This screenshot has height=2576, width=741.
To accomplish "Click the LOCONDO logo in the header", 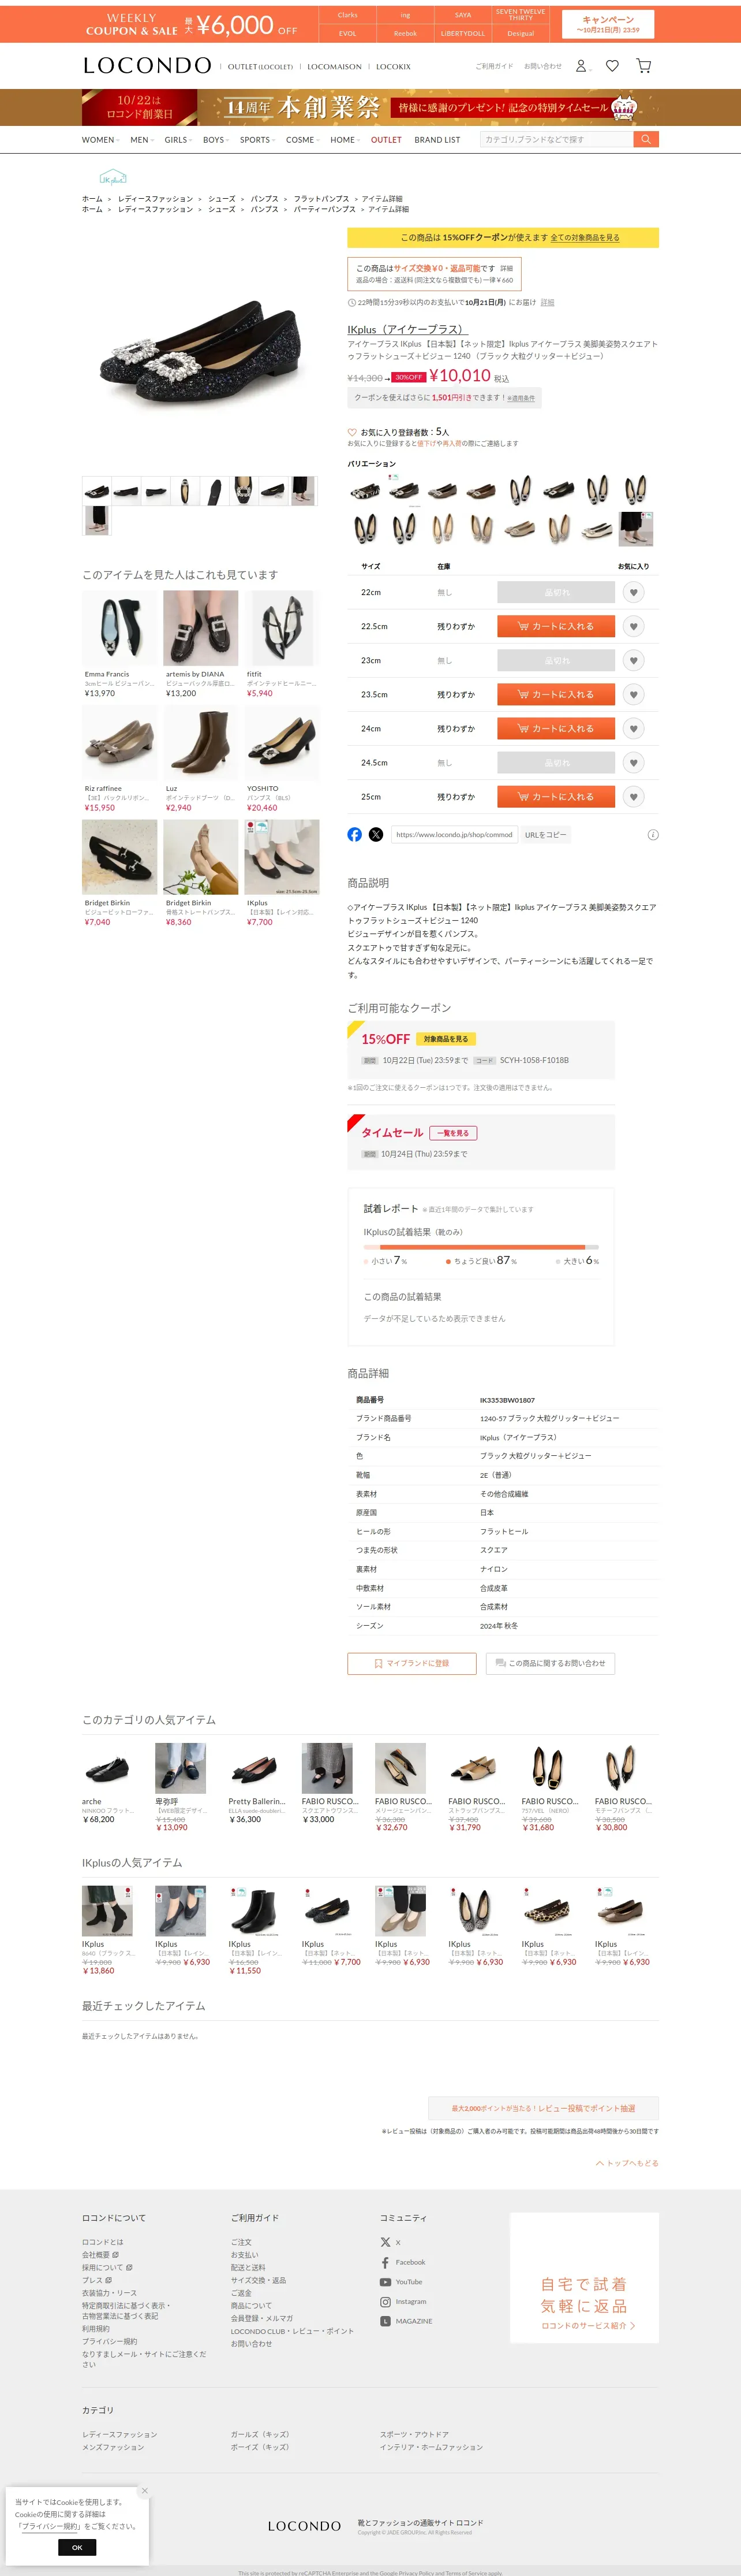I will [x=147, y=66].
